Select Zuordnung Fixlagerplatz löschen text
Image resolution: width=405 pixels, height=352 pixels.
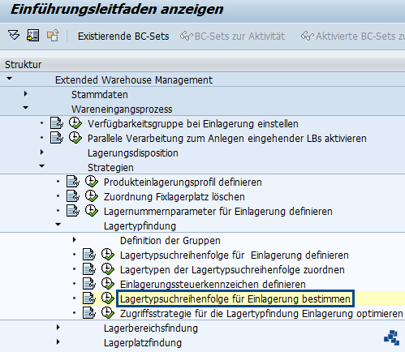[x=174, y=197]
